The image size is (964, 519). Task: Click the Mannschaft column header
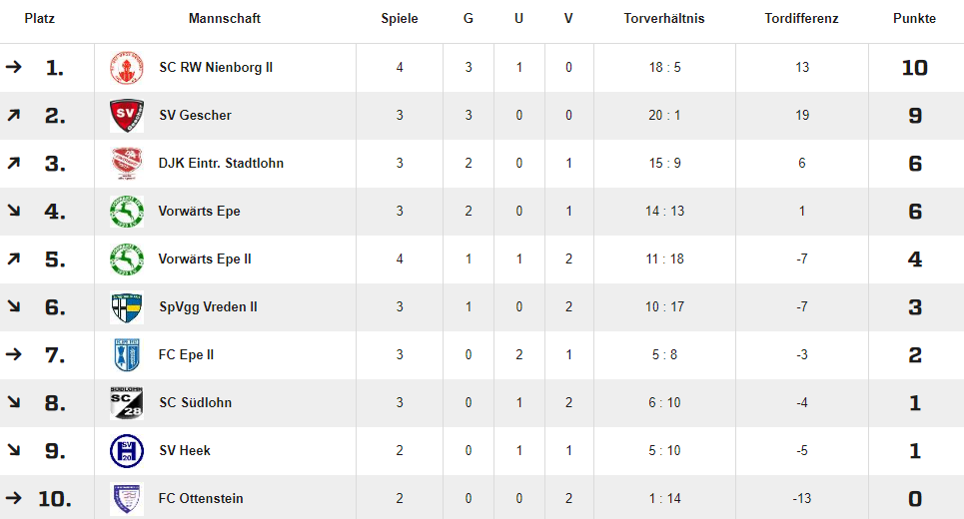[225, 18]
